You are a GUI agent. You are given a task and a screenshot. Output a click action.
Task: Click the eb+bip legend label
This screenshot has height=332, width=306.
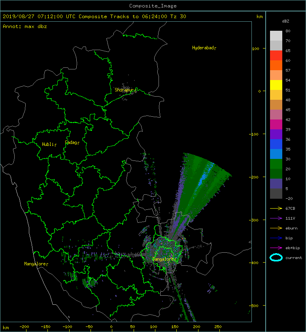tap(293, 248)
